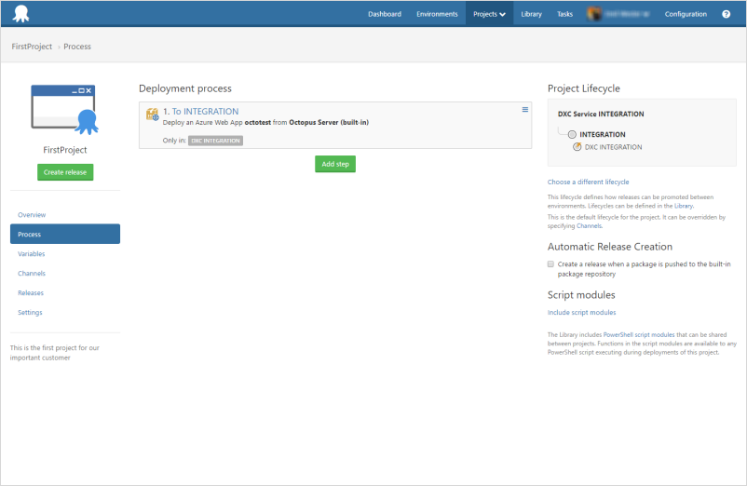The image size is (747, 486).
Task: Click the INTEGRATION phase circle icon
Action: click(x=572, y=134)
